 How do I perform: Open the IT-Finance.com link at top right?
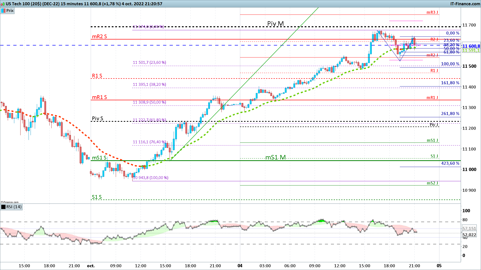465,4
